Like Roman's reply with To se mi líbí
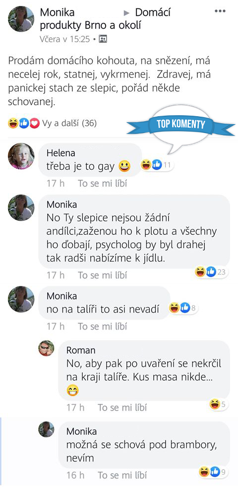This screenshot has height=487, width=238. click(x=122, y=407)
